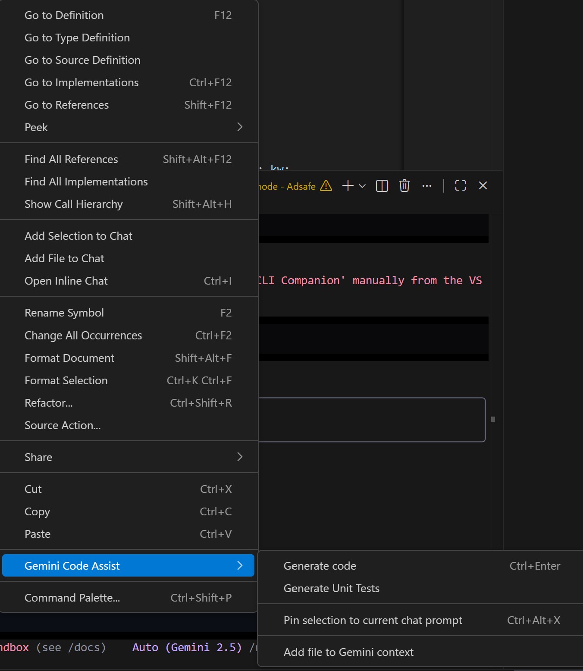
Task: Choose Format Selection
Action: [129, 380]
